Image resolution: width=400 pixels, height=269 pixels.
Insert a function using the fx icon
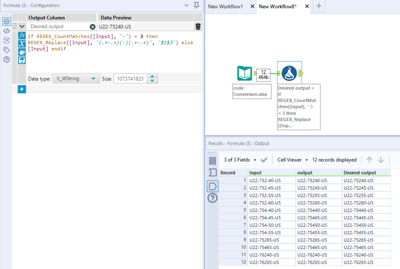point(22,36)
